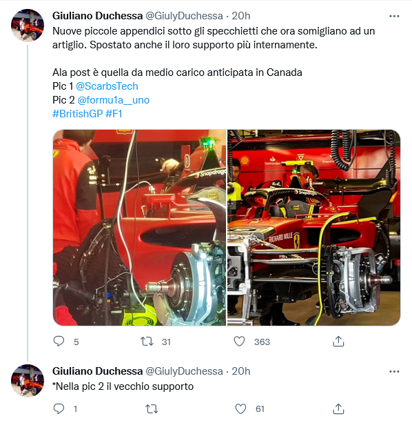Open the second tweet's profile avatar
412x423 pixels.
coord(28,381)
